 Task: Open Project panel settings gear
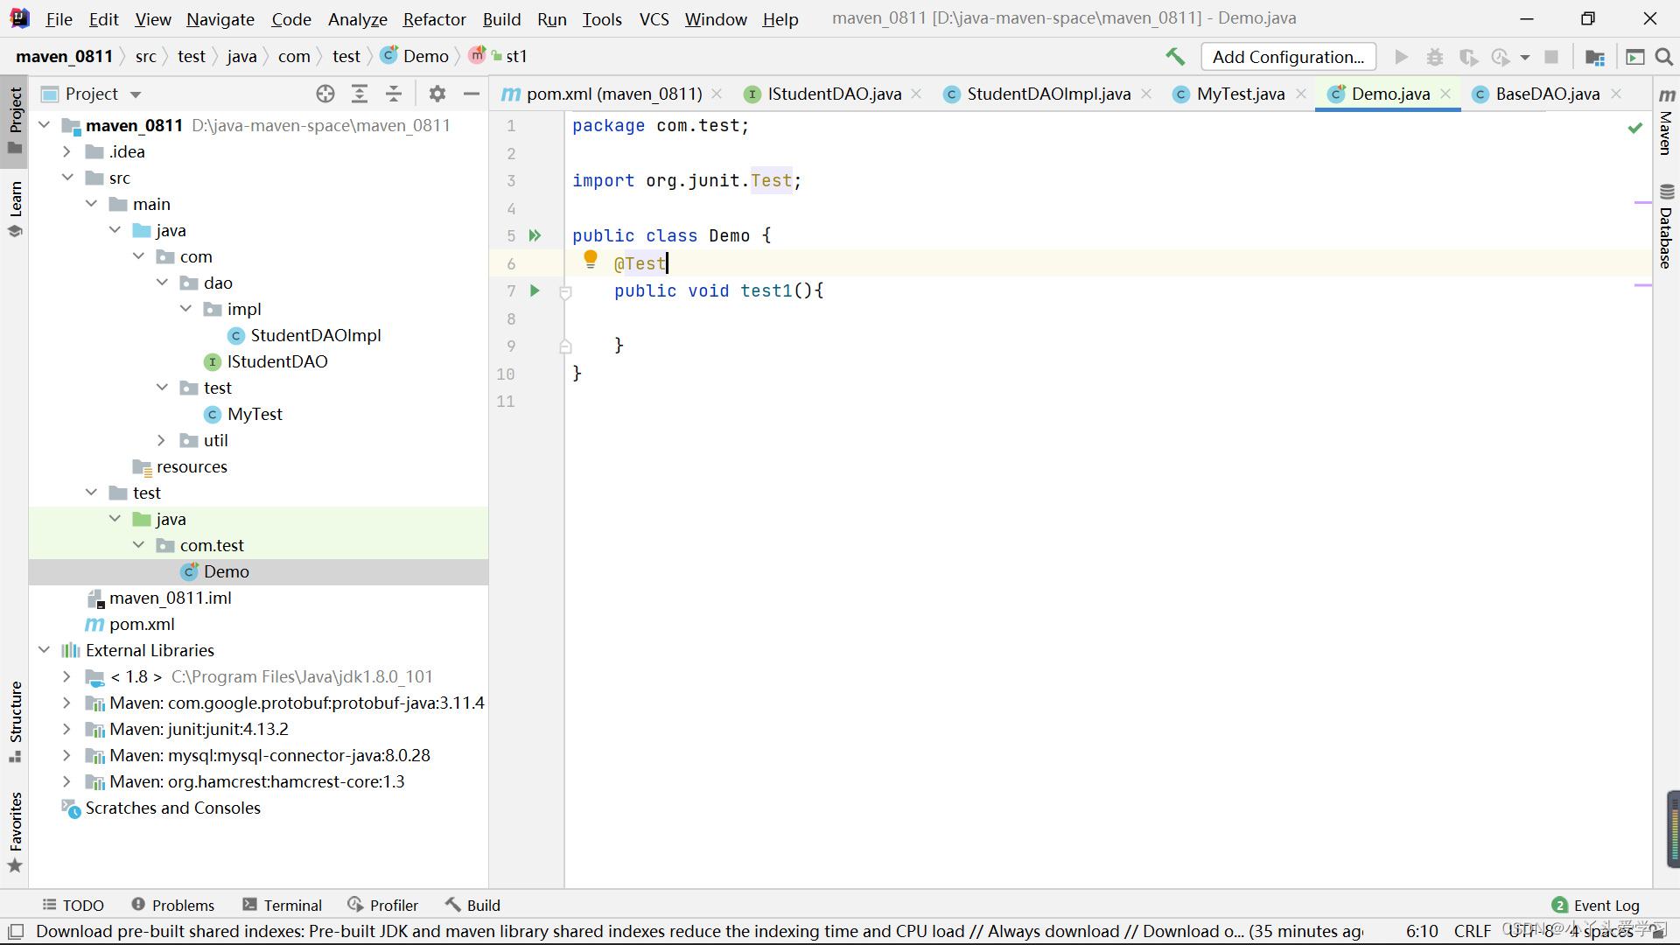click(x=437, y=94)
